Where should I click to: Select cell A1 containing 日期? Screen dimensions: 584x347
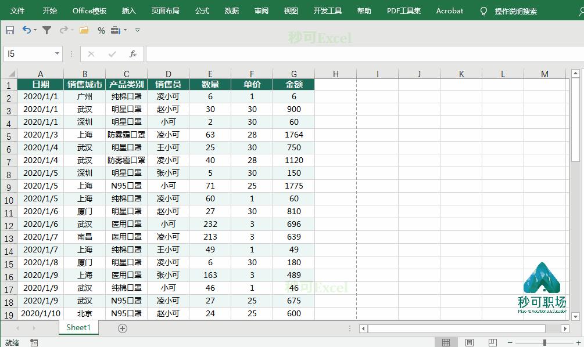pyautogui.click(x=40, y=84)
